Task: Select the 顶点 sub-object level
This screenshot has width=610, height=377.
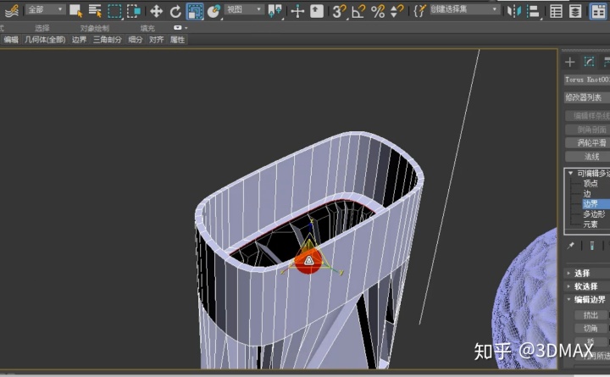Action: tap(591, 183)
